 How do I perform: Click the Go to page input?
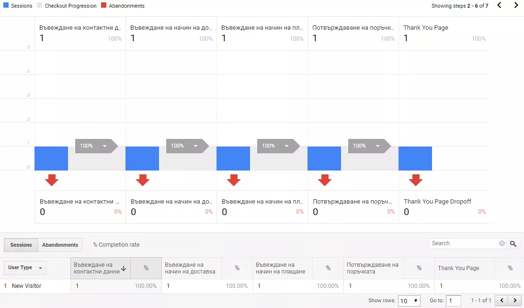[454, 301]
